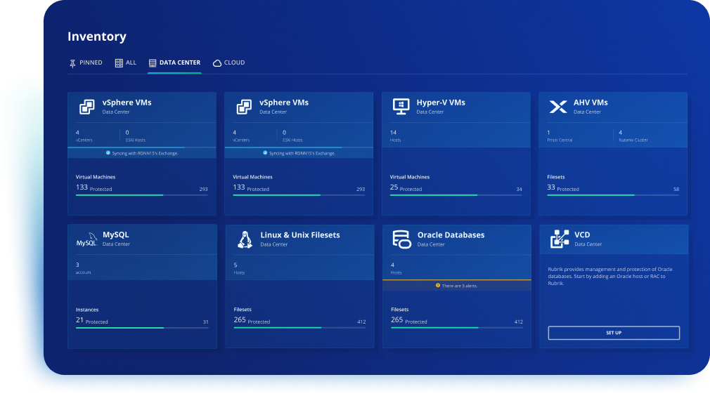Click the Hyper-V Virtual Machines progress bar
This screenshot has height=396, width=710.
pyautogui.click(x=456, y=194)
